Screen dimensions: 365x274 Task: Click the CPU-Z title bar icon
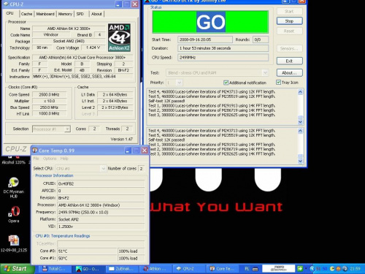(x=7, y=4)
